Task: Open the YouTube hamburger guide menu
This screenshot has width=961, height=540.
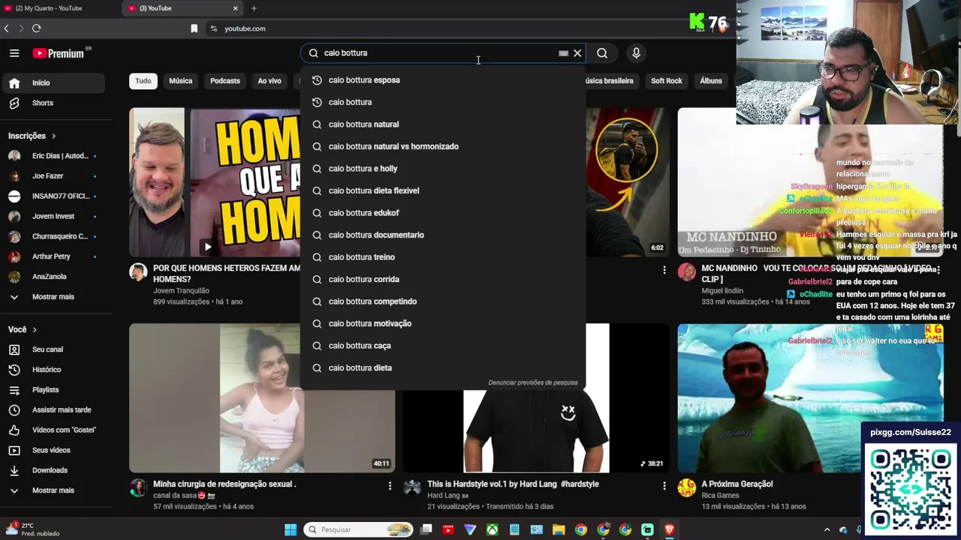Action: [x=14, y=53]
